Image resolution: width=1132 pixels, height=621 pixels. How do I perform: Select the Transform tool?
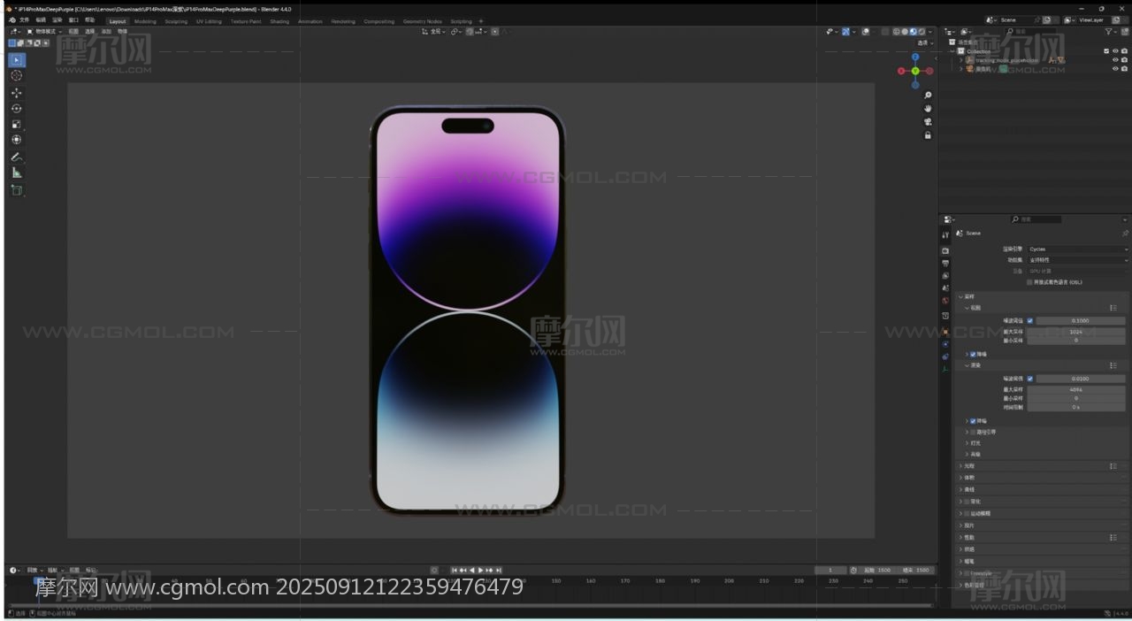tap(17, 140)
